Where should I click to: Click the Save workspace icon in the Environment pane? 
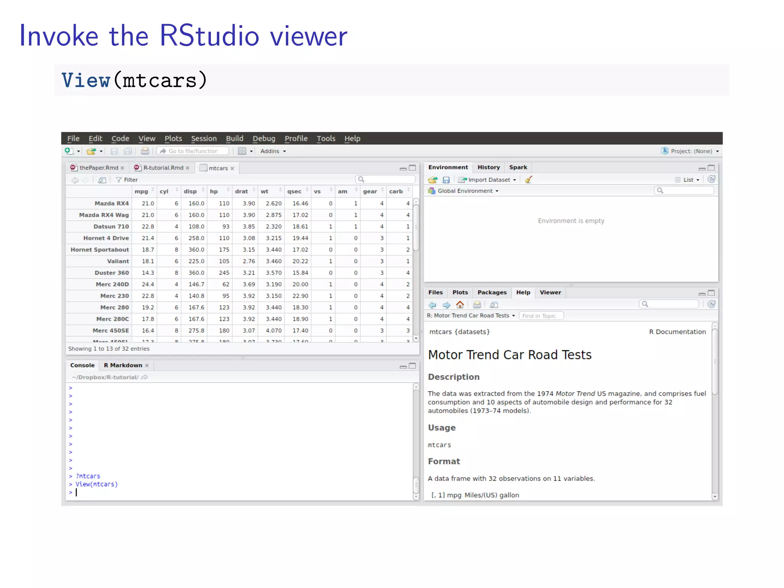[446, 180]
